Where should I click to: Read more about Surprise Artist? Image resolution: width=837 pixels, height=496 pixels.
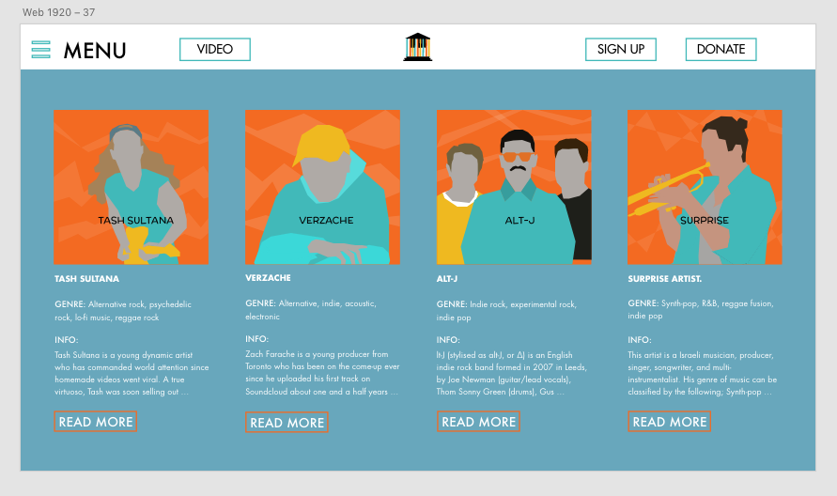[670, 421]
